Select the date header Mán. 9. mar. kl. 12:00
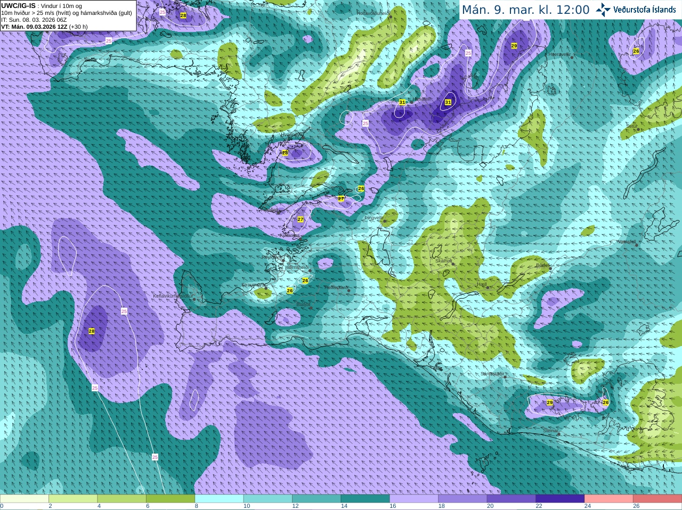The height and width of the screenshot is (510, 682). point(525,10)
